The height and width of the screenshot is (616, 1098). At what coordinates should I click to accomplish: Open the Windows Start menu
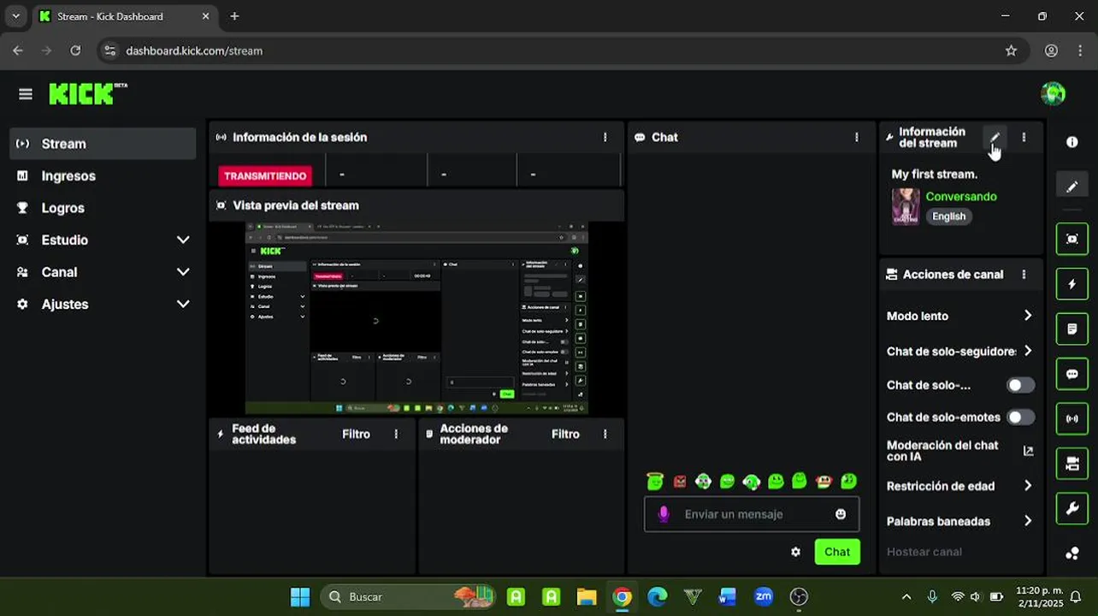(x=300, y=597)
